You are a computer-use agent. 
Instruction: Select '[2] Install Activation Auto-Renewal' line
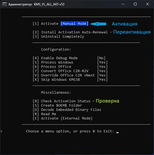pyautogui.click(x=70, y=32)
